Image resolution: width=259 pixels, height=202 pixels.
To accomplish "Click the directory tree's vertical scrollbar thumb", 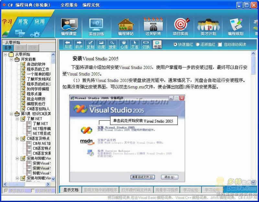I will pos(53,60).
